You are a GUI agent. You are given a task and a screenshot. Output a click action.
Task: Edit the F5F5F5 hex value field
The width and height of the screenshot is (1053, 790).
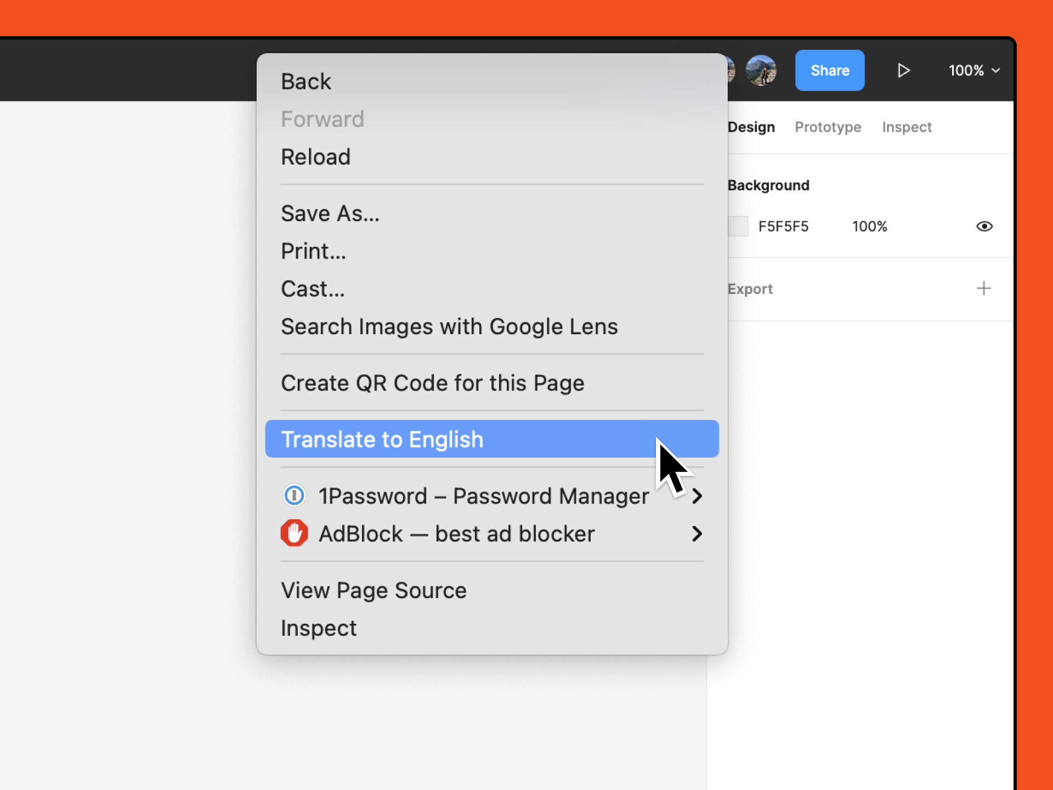click(x=783, y=226)
